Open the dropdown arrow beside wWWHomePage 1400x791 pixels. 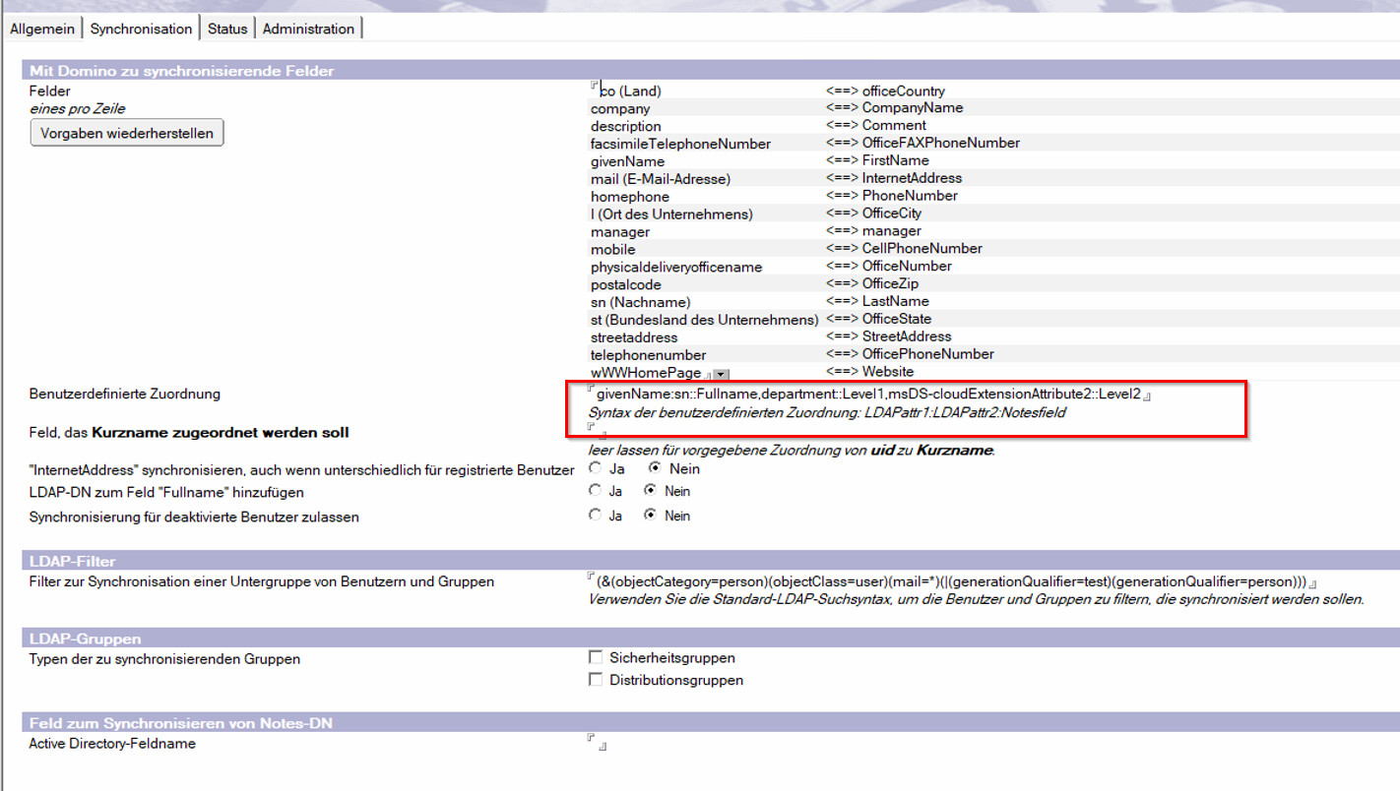(721, 374)
